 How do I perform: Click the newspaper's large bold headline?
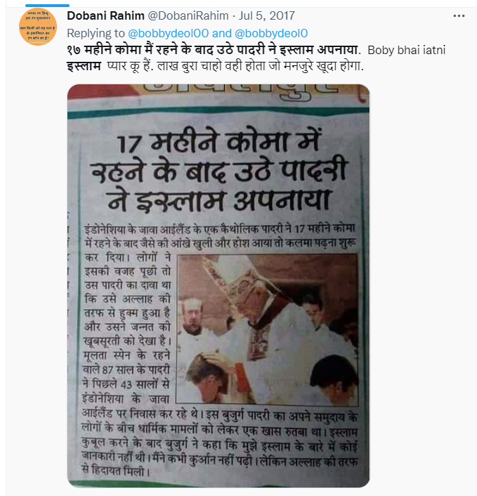[x=219, y=171]
